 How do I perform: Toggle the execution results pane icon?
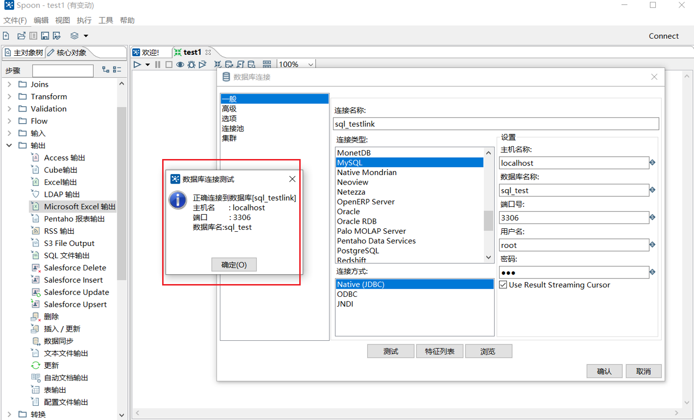(x=267, y=65)
